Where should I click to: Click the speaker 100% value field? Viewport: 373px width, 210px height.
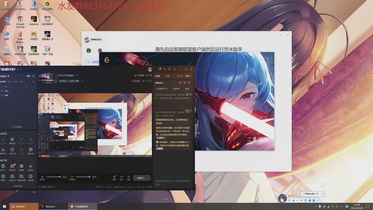pyautogui.click(x=94, y=177)
